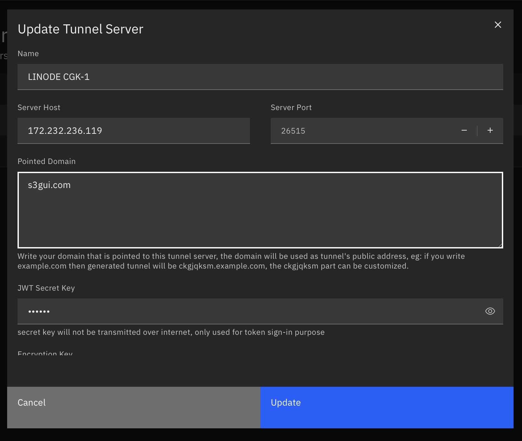Click the minus icon beside port 26515
The height and width of the screenshot is (441, 522).
click(x=464, y=131)
